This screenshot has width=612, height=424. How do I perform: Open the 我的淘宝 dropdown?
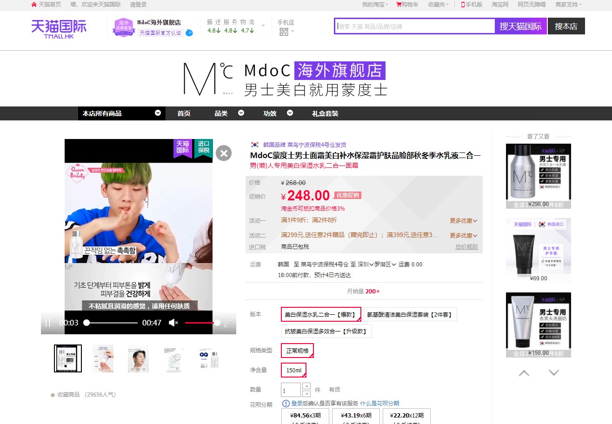(x=375, y=4)
